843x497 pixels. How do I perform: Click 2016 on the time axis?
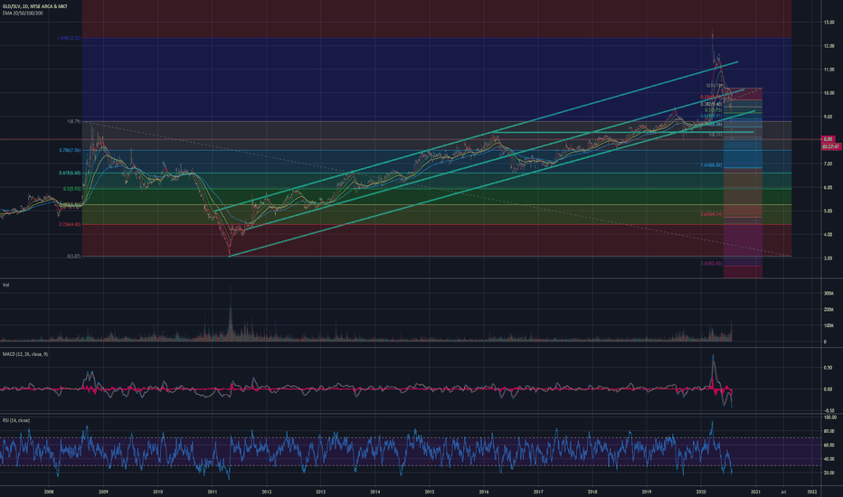[483, 492]
